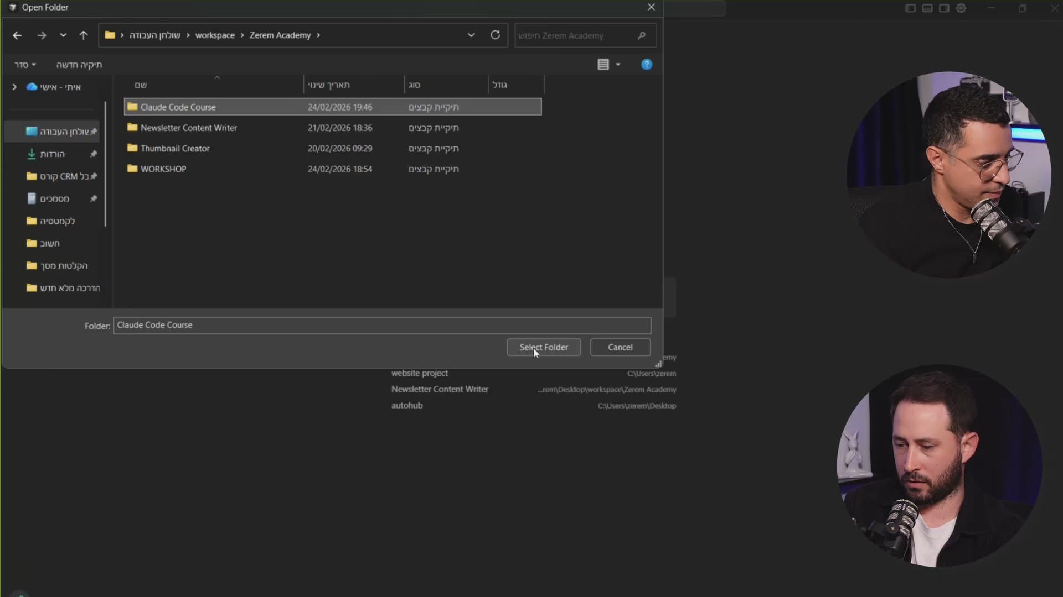Viewport: 1063px width, 597px height.
Task: Select the Newsletter Content Writer folder
Action: pyautogui.click(x=188, y=128)
